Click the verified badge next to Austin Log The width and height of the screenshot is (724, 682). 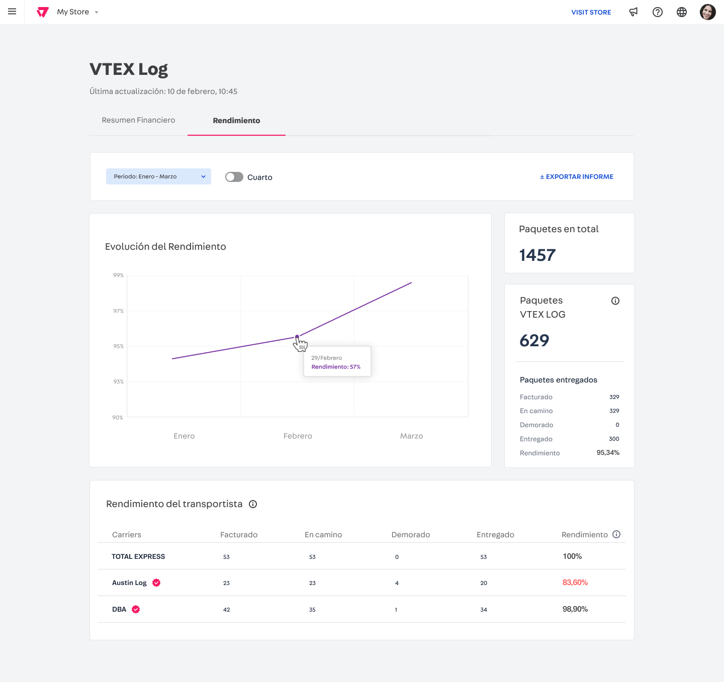156,582
